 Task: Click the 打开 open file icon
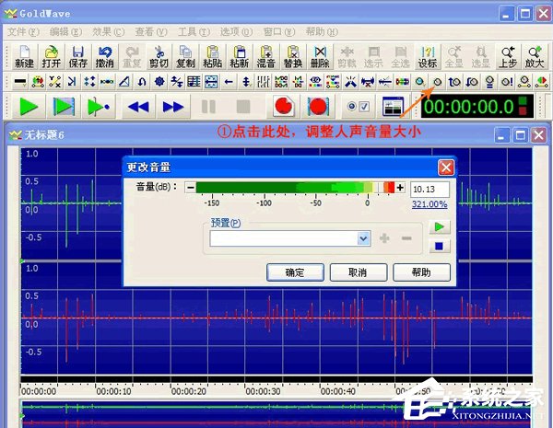pos(51,57)
